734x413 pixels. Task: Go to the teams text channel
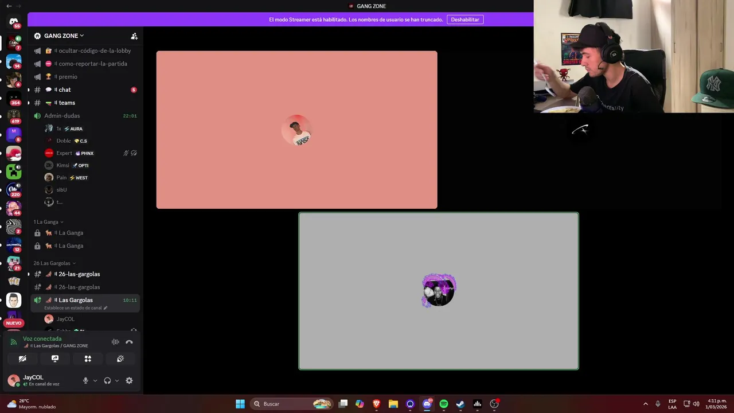tap(85, 103)
